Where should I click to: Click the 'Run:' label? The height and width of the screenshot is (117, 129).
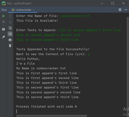(x=4, y=10)
